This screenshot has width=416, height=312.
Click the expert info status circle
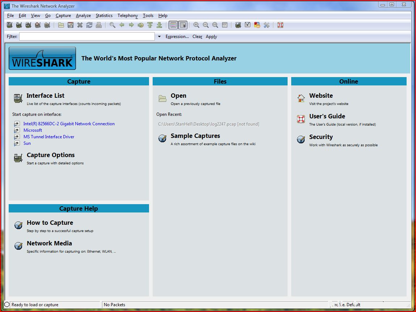point(7,304)
